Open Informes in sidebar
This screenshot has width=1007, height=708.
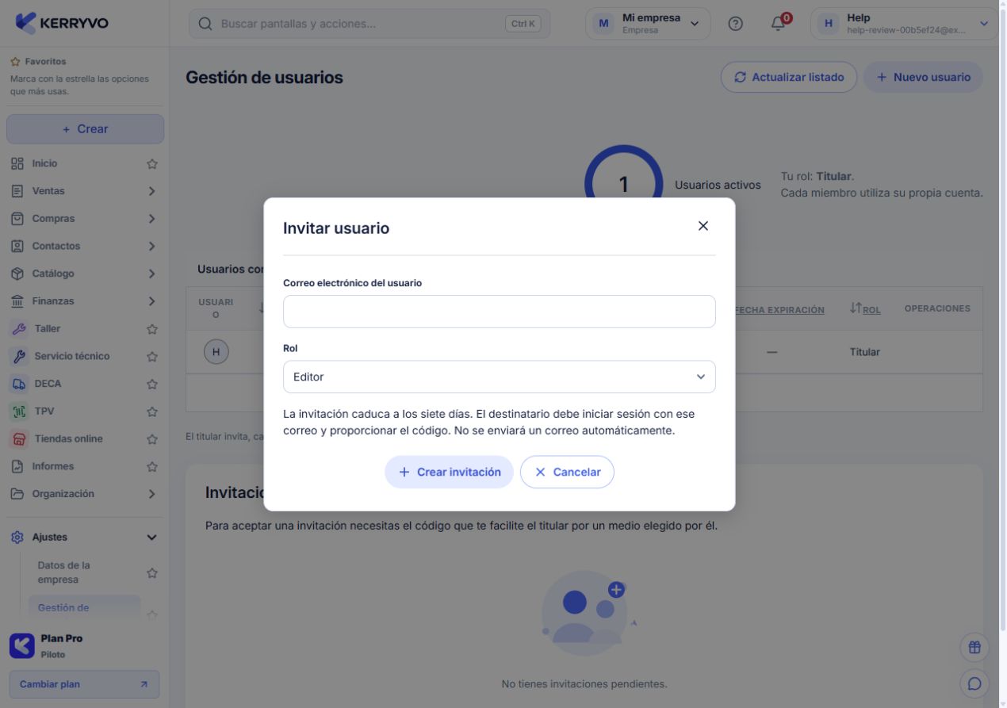(x=52, y=466)
